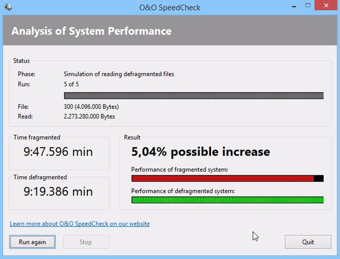Screen dimensions: 340x259
Task: Open the Learn more about O&O SpeedCheck link
Action: point(80,224)
